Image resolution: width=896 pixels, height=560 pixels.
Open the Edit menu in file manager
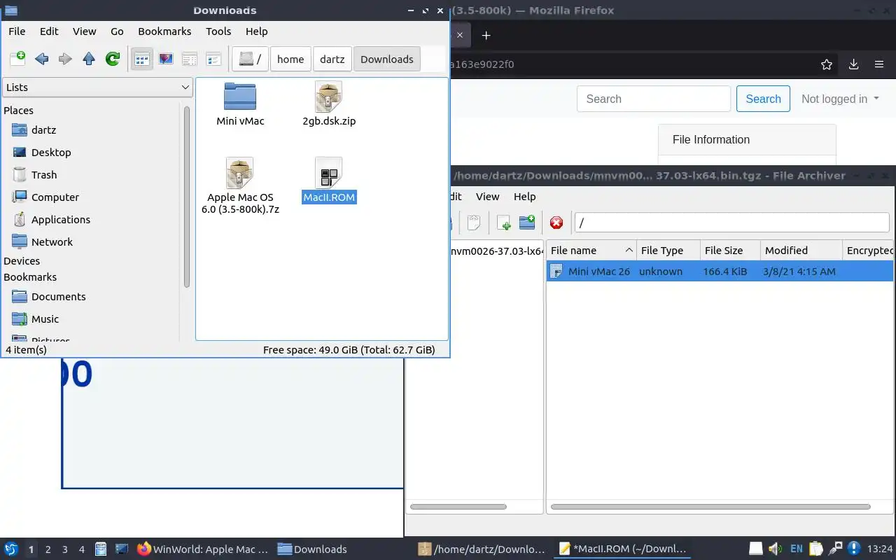point(49,31)
